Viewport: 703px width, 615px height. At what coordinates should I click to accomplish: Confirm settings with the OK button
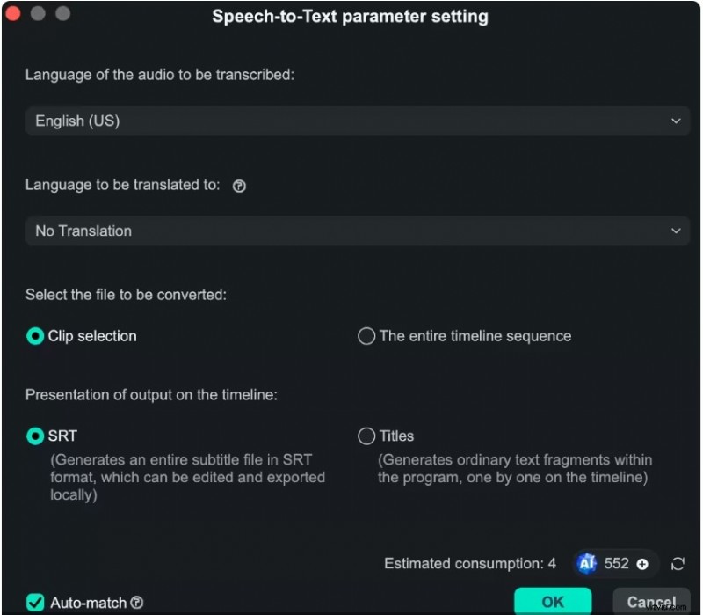coord(553,602)
